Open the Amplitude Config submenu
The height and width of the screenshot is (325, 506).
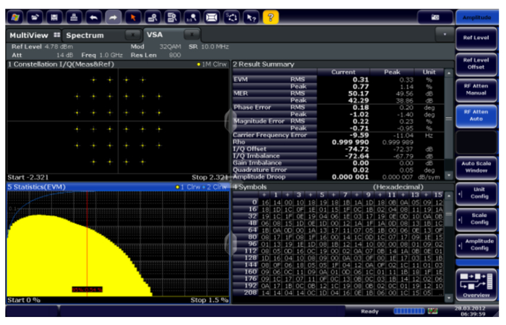(476, 243)
